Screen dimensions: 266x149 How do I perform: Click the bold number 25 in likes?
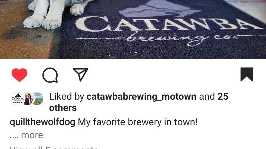223,96
